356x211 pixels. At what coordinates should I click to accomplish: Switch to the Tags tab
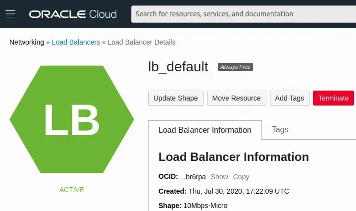click(280, 130)
